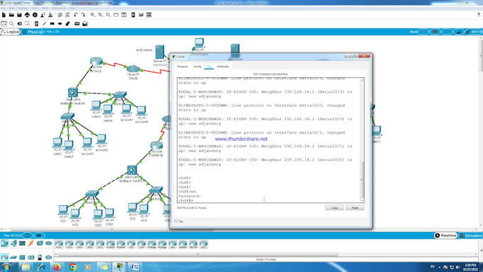
Task: Switch to the Logical workspace view
Action: coord(10,32)
